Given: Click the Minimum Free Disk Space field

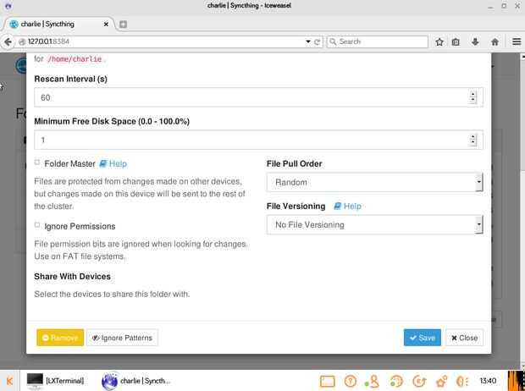Looking at the screenshot, I should pos(258,140).
